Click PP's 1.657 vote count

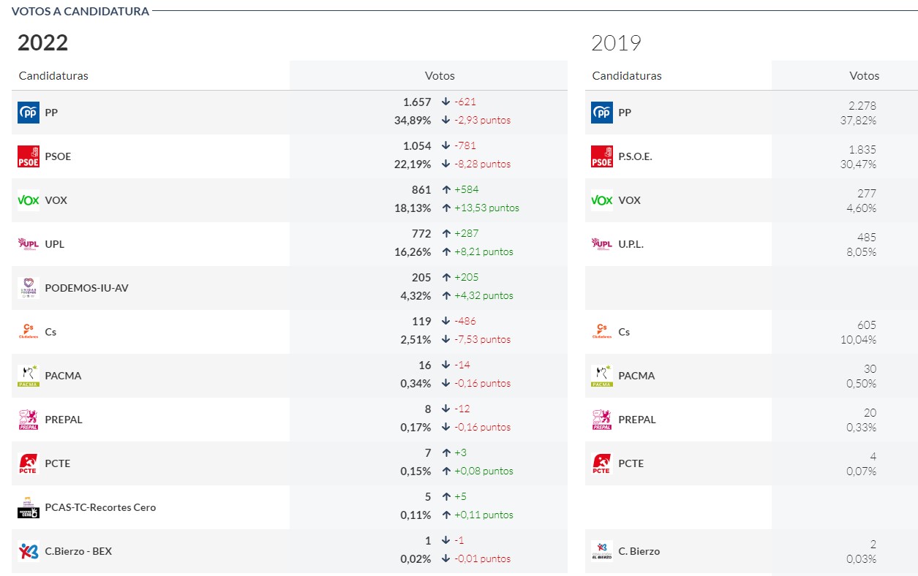(417, 102)
